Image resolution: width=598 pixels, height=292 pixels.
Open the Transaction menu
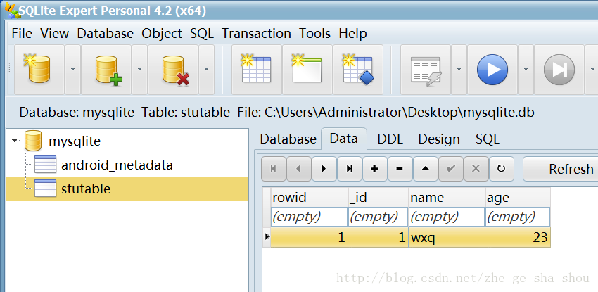coord(256,34)
